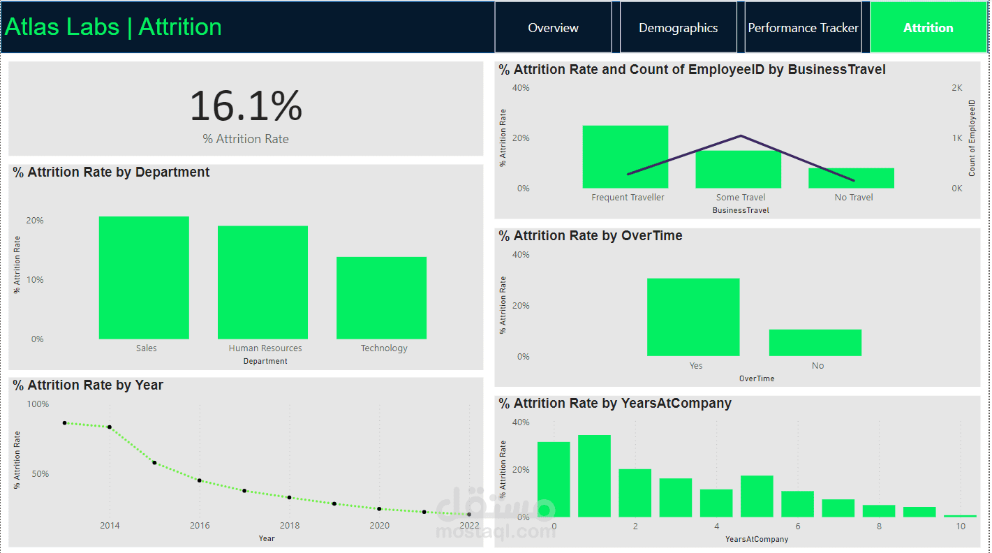Select the Attrition navigation tab
992x553 pixels.
tap(928, 27)
